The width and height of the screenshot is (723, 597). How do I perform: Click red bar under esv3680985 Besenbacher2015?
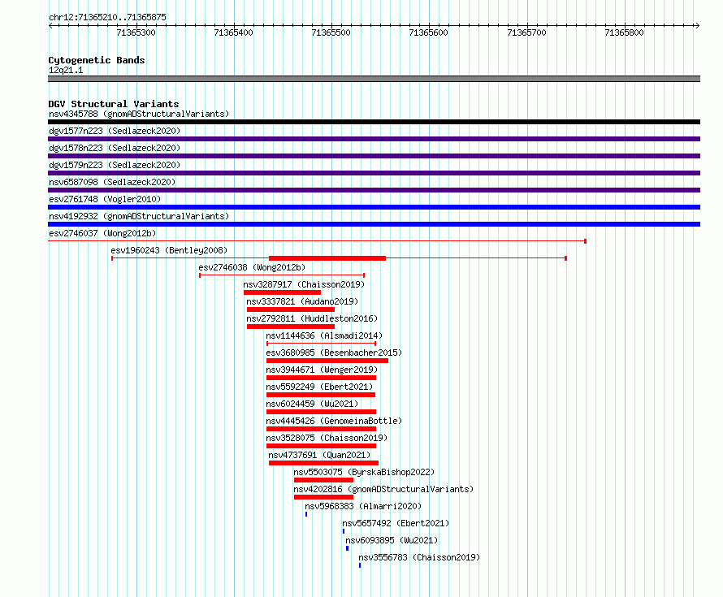[x=327, y=361]
